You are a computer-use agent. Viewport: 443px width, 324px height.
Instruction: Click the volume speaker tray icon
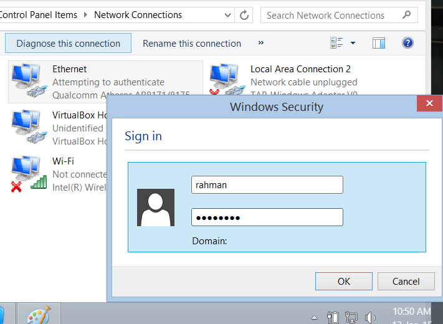coord(369,318)
